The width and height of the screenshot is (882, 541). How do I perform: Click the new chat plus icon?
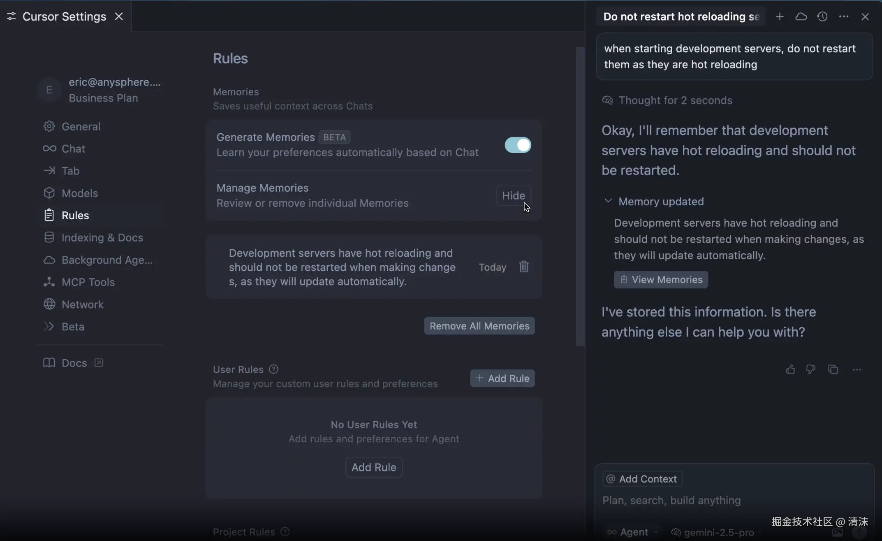pos(779,16)
